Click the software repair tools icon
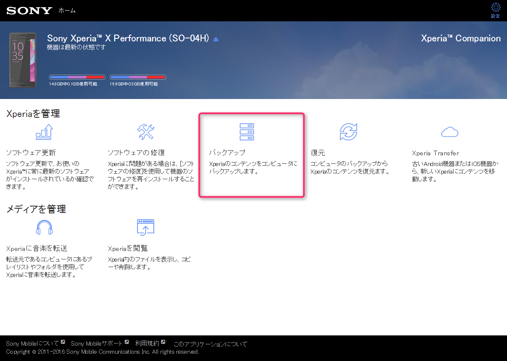Image resolution: width=507 pixels, height=361 pixels. click(x=145, y=132)
